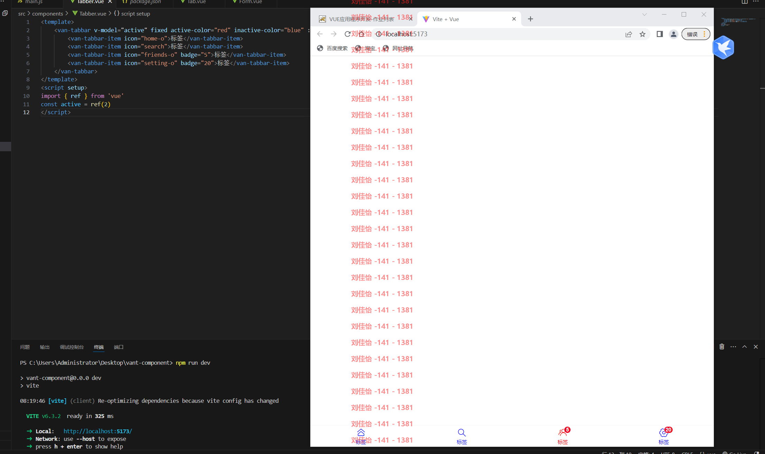The image size is (765, 454).
Task: Click the editor minimap
Action: (x=738, y=22)
